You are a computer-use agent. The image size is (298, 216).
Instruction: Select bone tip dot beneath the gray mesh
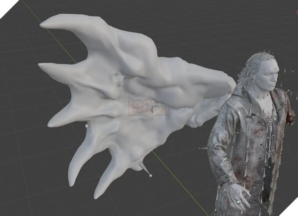click(x=150, y=175)
